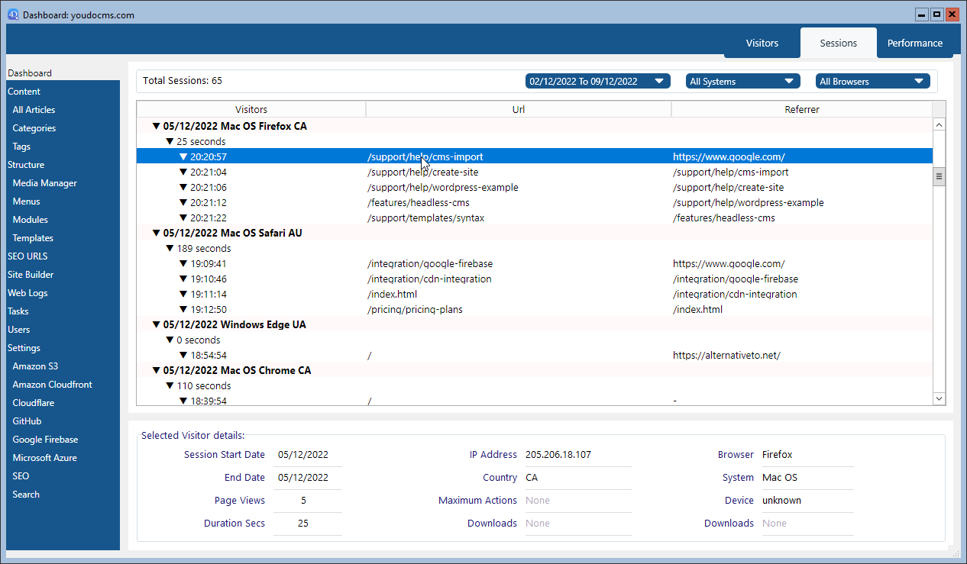Open the Google Firebase settings page

click(x=45, y=440)
